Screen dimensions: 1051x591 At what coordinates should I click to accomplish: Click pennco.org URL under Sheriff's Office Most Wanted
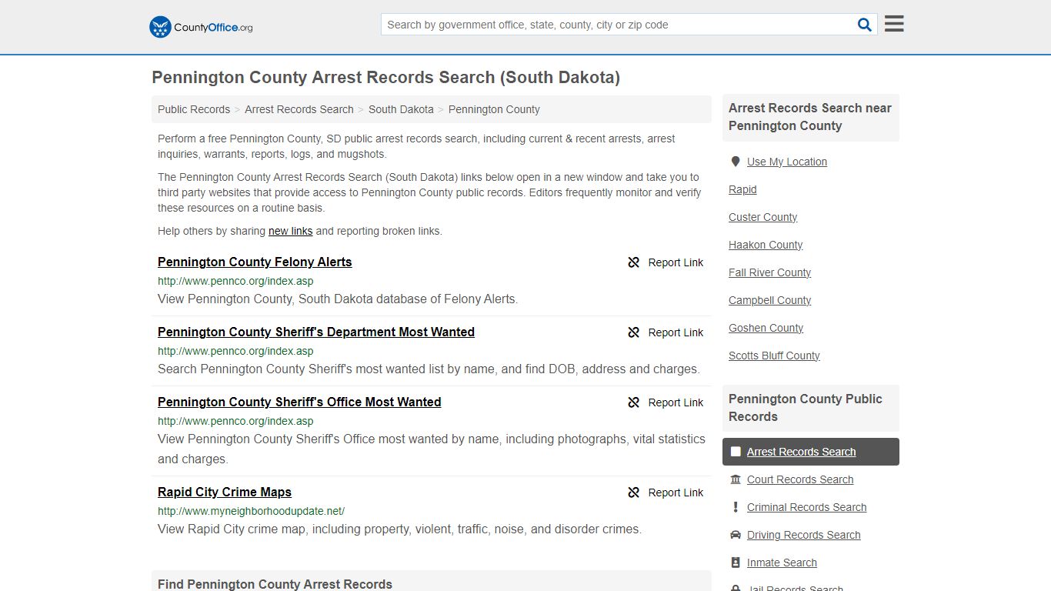pyautogui.click(x=235, y=421)
